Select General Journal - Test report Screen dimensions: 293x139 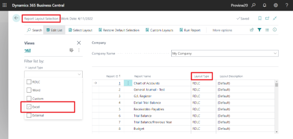point(149,90)
